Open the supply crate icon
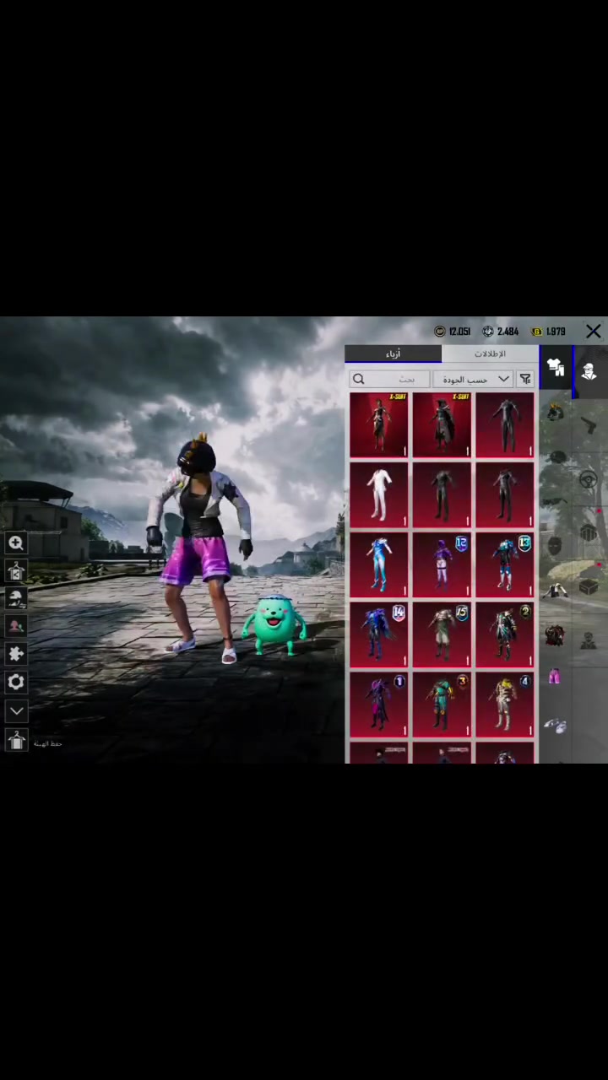Image resolution: width=608 pixels, height=1080 pixels. [x=589, y=532]
